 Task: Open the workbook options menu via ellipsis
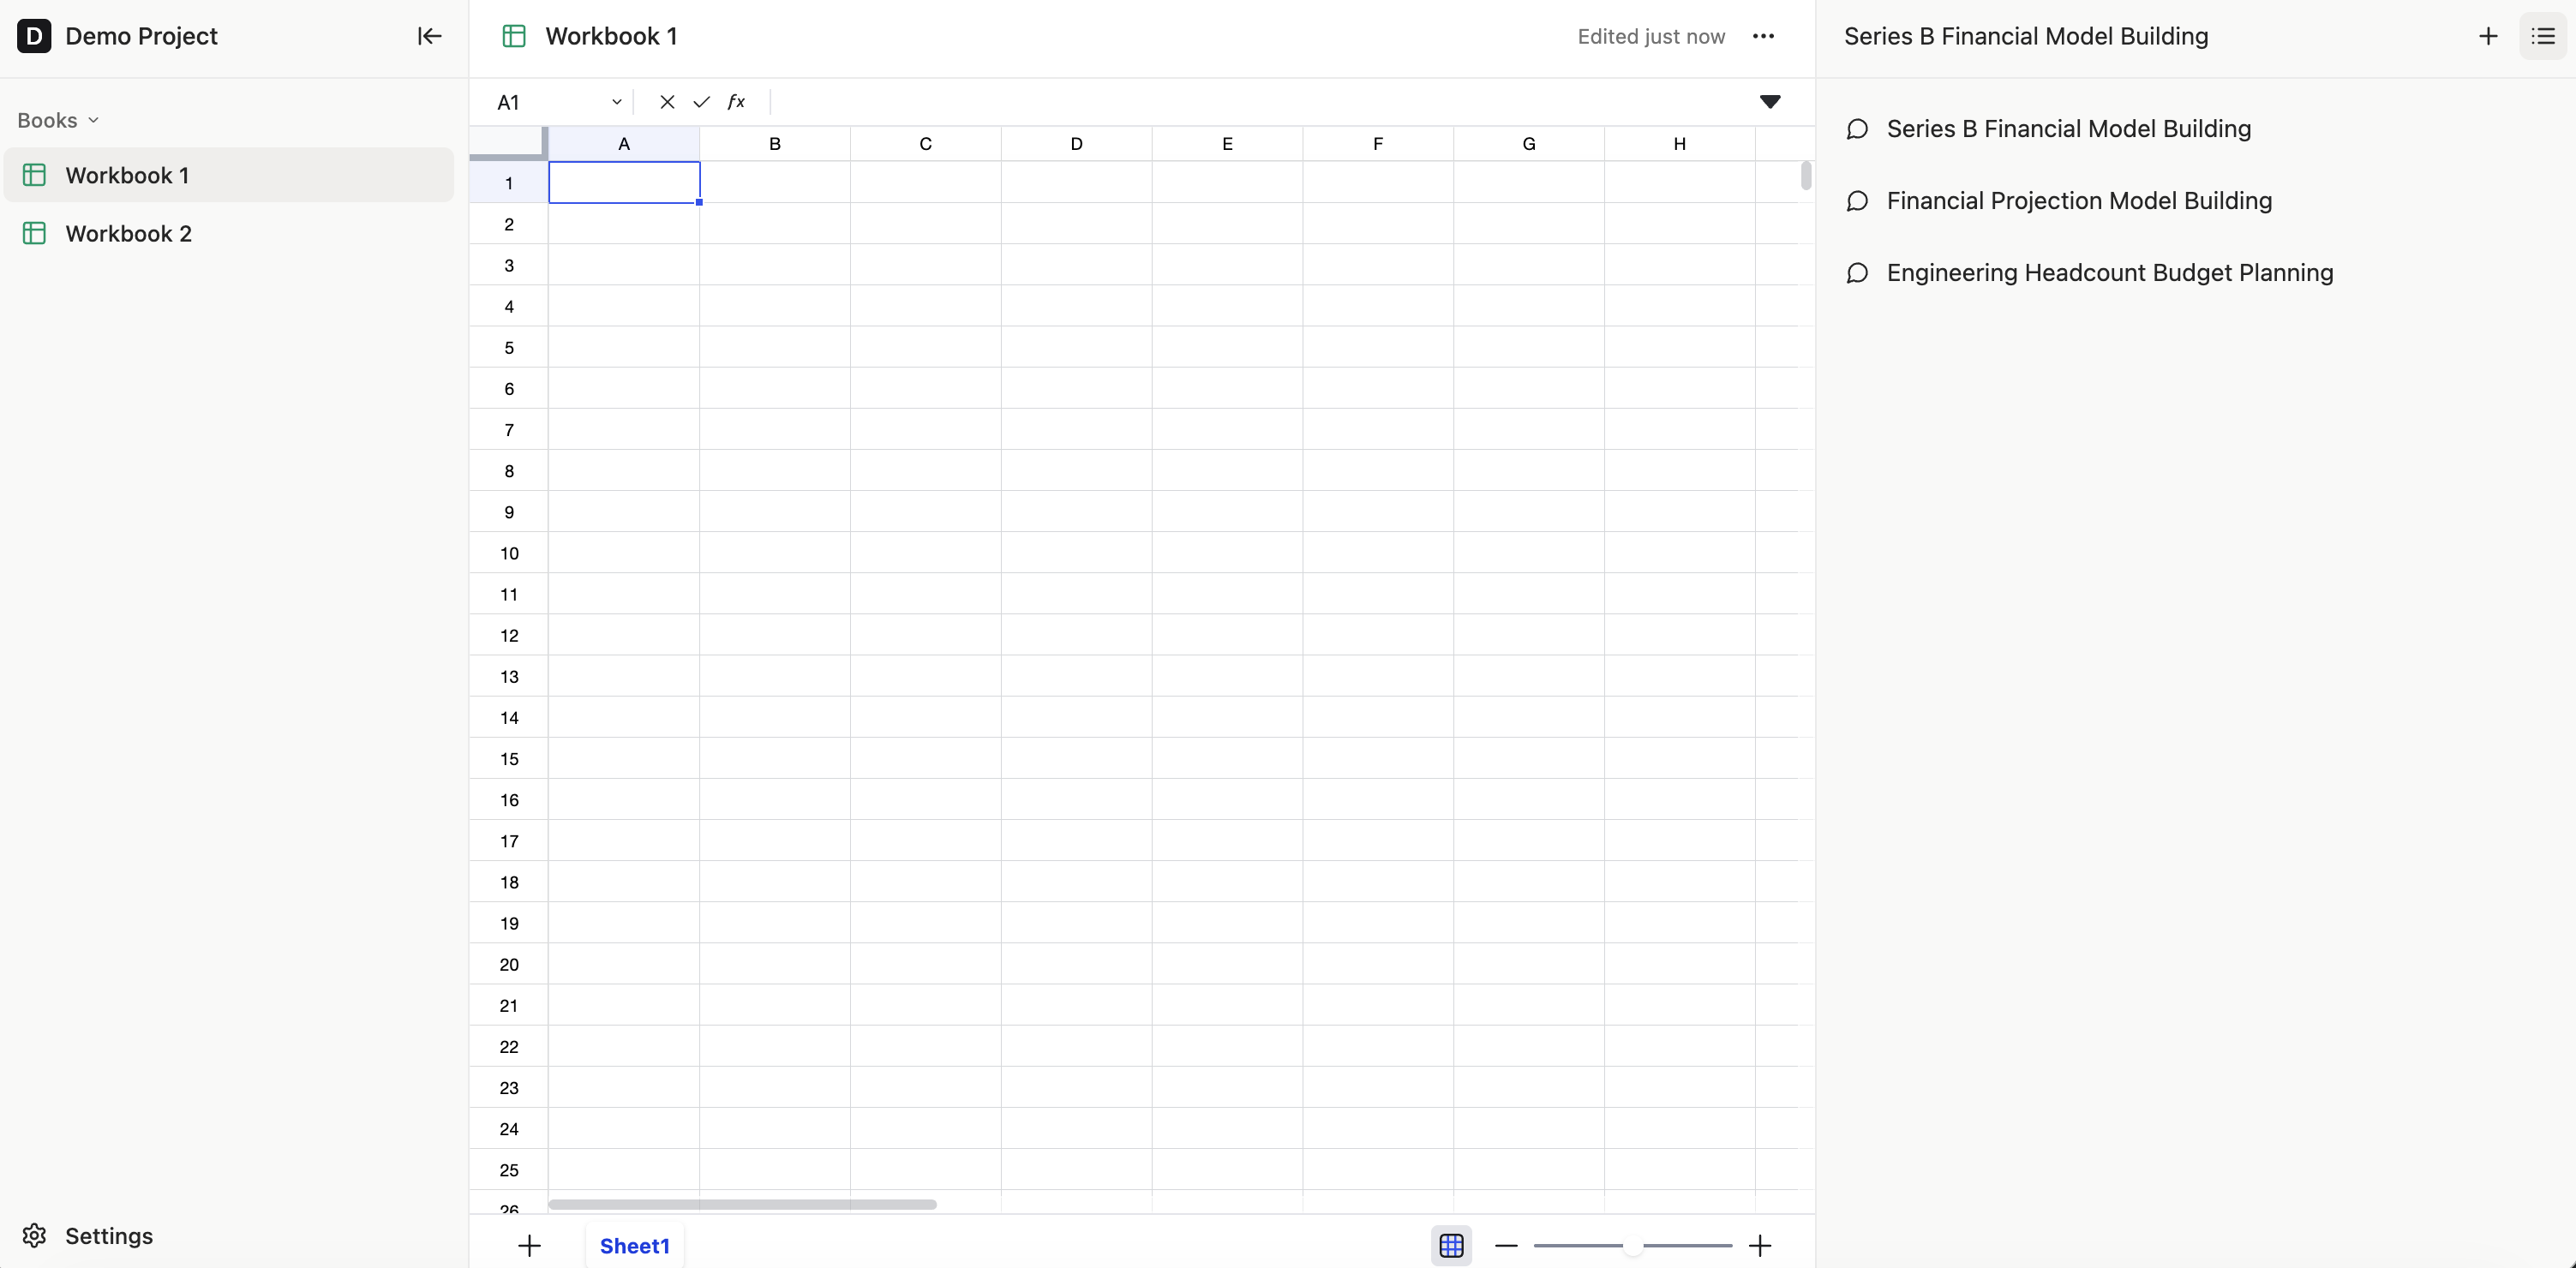1764,36
